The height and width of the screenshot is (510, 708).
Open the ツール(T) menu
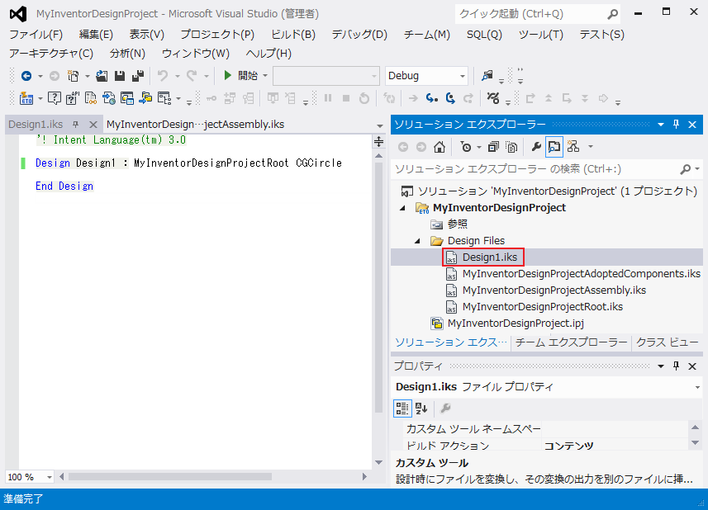(x=540, y=35)
